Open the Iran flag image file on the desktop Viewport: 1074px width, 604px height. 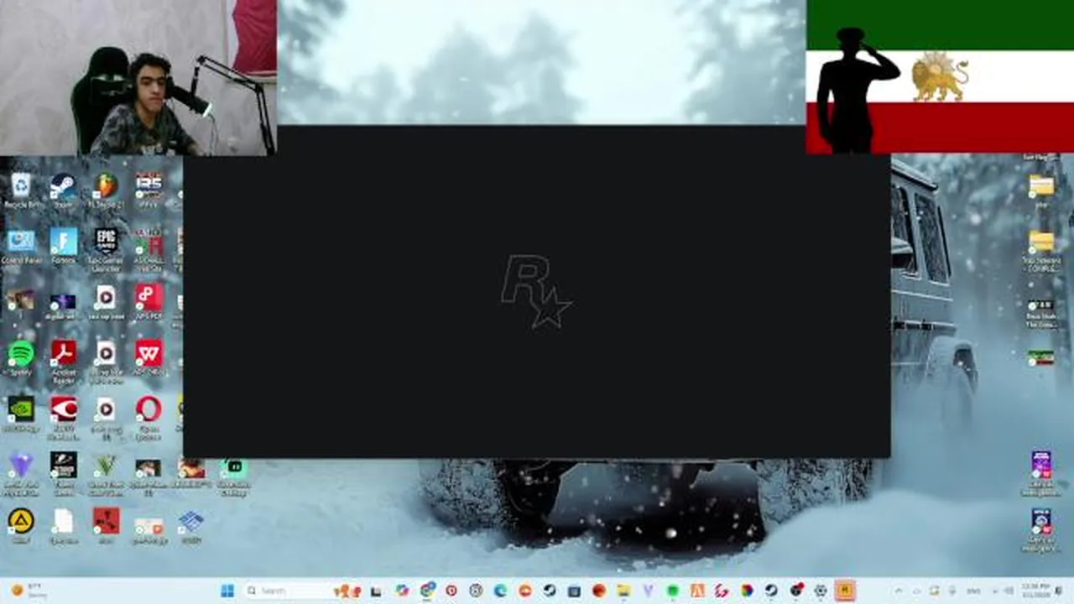pos(1041,357)
